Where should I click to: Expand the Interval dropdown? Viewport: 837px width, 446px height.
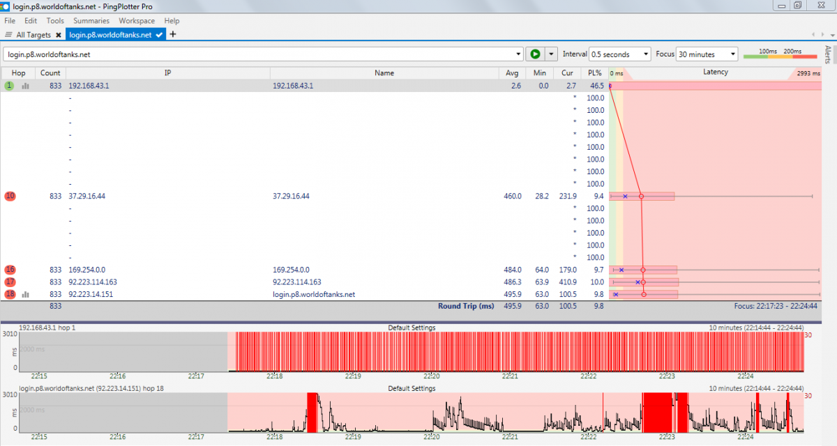pyautogui.click(x=645, y=54)
